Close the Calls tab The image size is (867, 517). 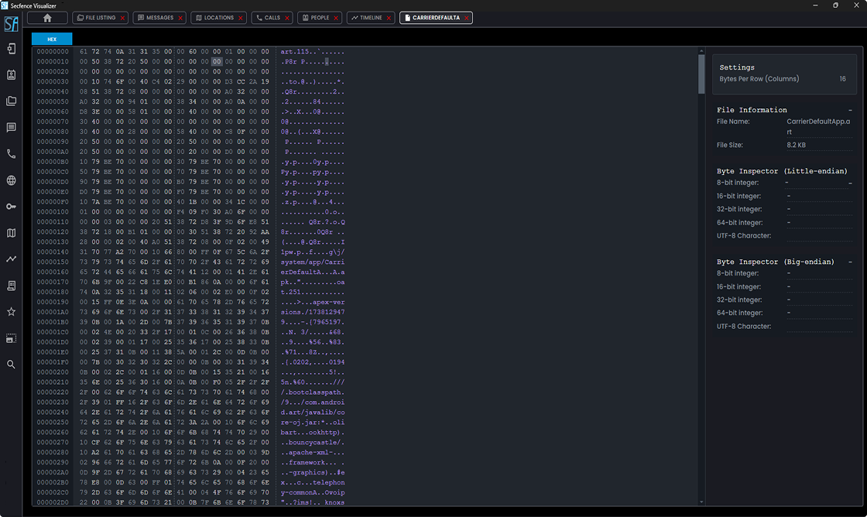click(x=287, y=18)
